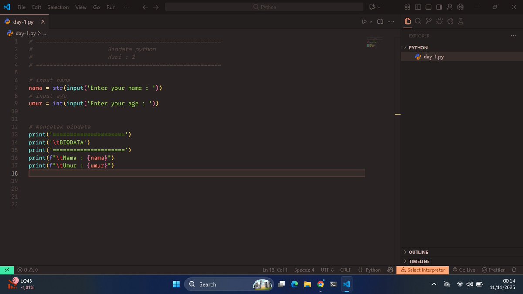Toggle the primary sidebar visibility
The image size is (523, 294).
(418, 7)
